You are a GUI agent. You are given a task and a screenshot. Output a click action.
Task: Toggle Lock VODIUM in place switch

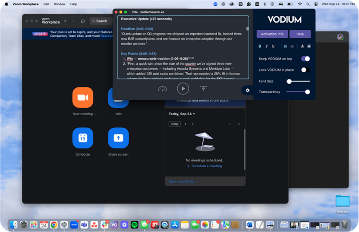coord(305,70)
